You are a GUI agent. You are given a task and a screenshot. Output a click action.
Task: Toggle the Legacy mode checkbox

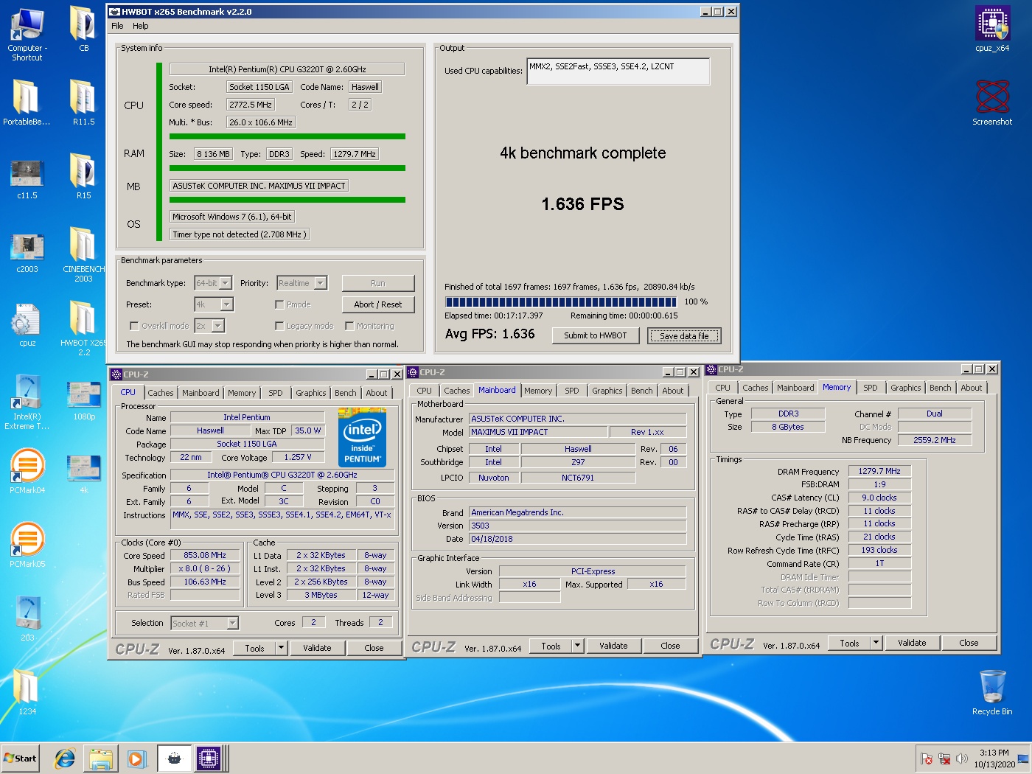[279, 326]
